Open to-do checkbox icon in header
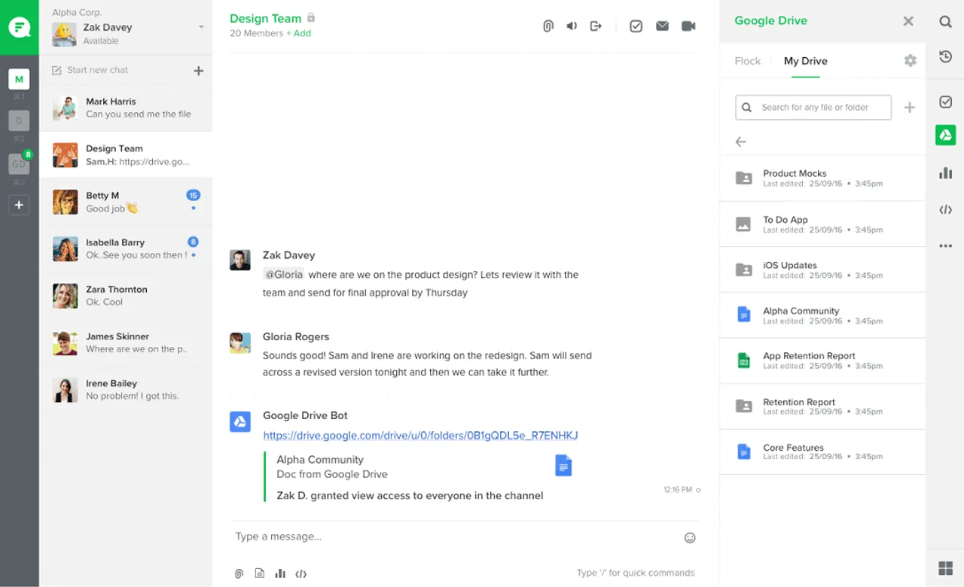Viewport: 964px width, 587px height. (636, 26)
